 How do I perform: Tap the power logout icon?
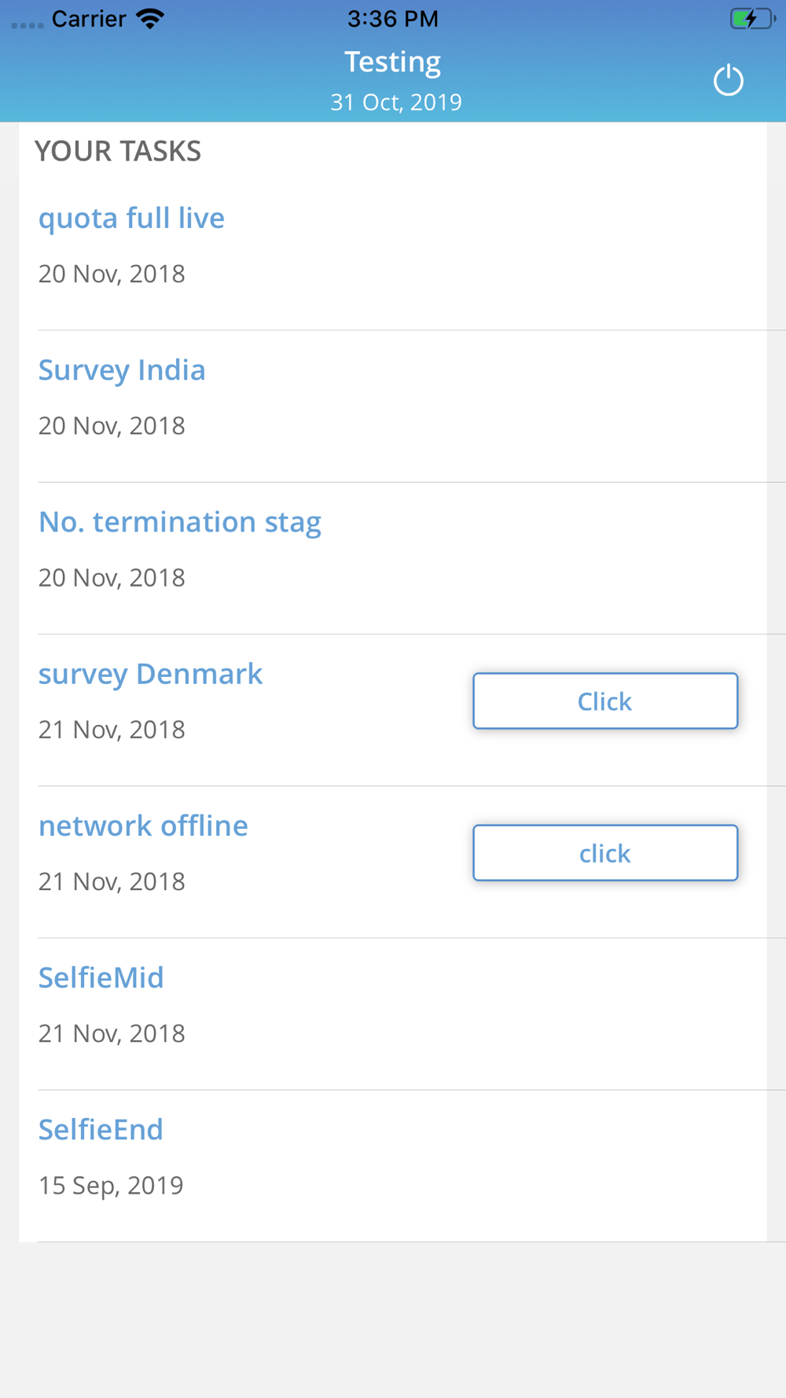728,80
